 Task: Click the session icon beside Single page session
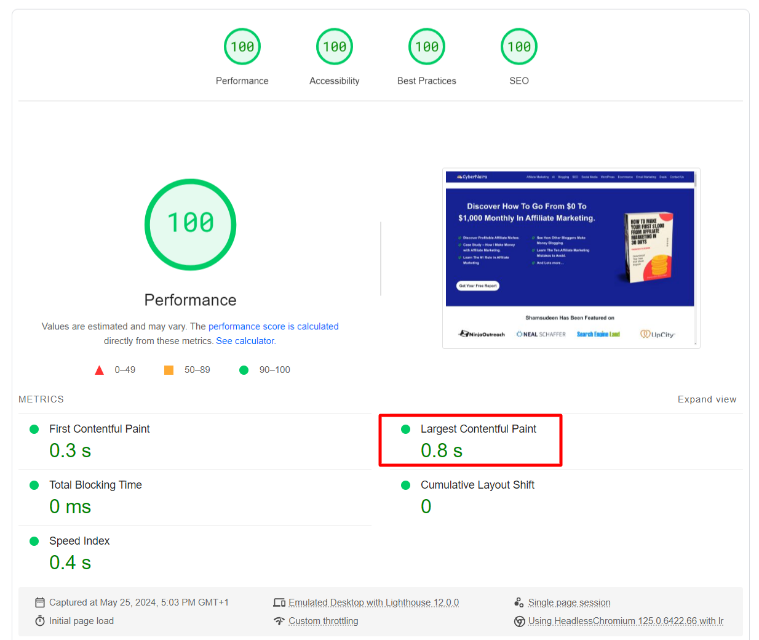click(x=519, y=602)
